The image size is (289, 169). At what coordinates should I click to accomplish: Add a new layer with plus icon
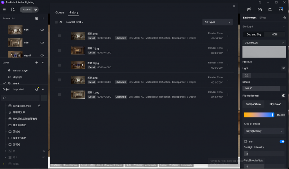pyautogui.click(x=37, y=63)
